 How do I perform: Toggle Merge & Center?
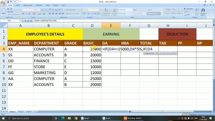(x=73, y=14)
